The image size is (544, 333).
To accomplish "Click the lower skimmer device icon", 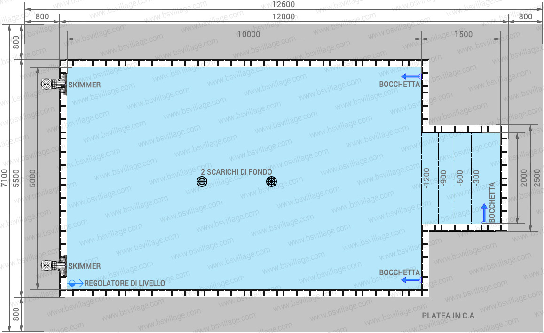I will coord(53,266).
